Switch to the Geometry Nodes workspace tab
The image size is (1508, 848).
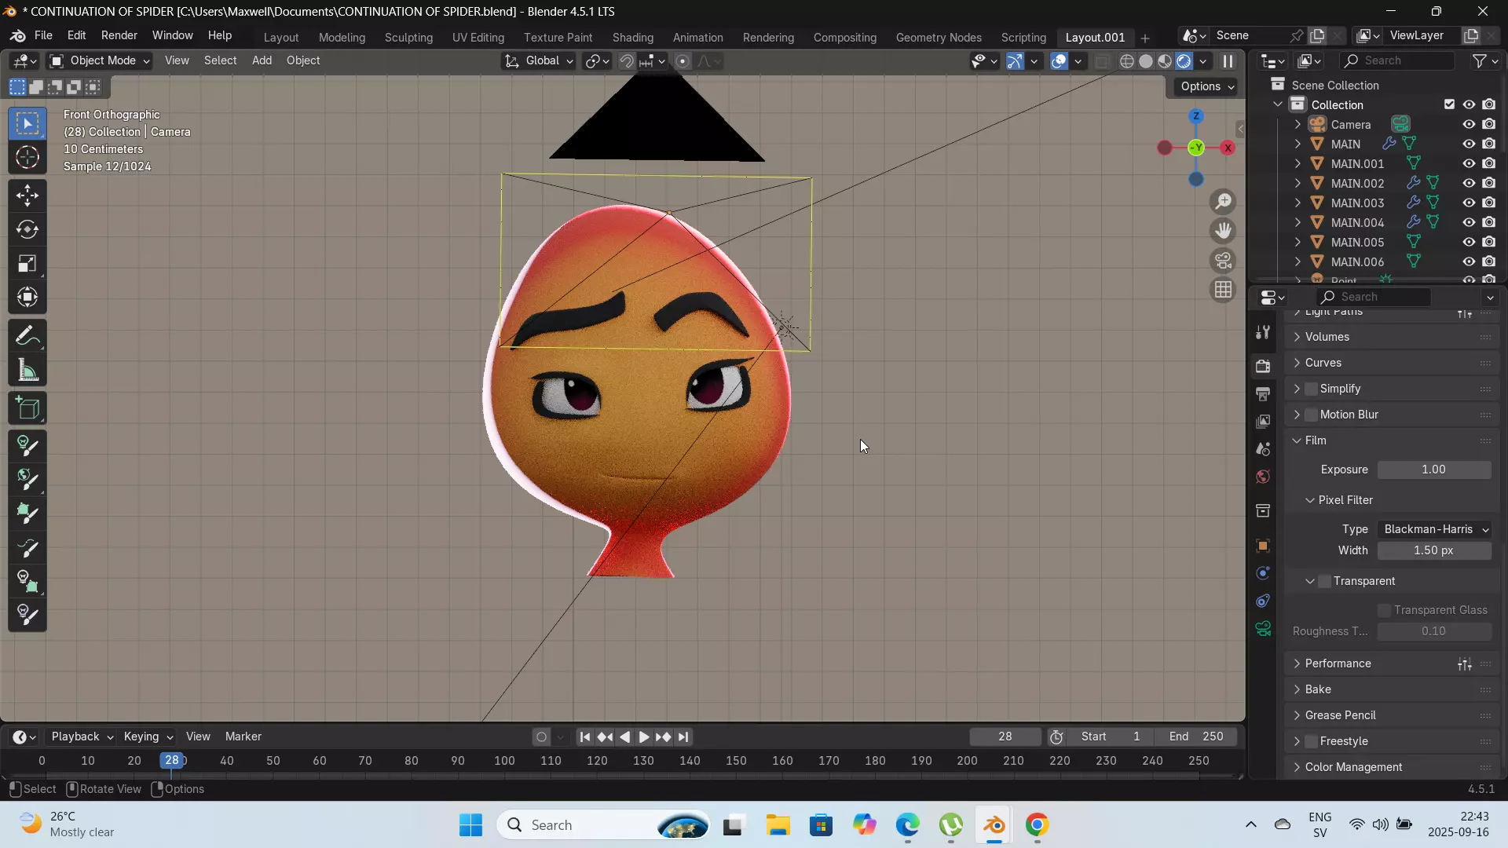click(939, 37)
